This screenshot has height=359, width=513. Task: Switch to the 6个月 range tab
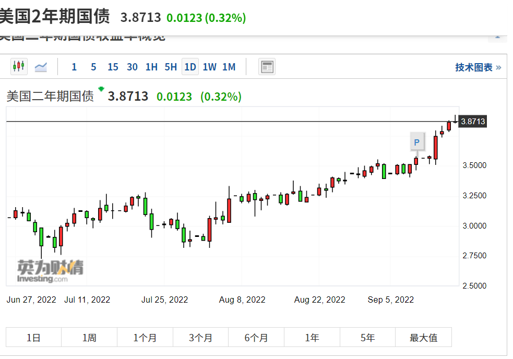[x=256, y=338]
